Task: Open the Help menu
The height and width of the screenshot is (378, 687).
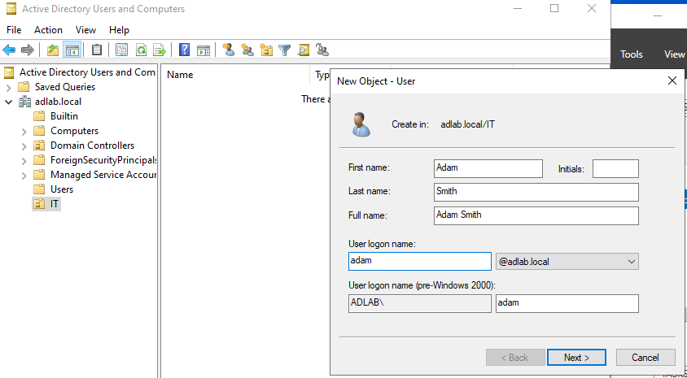Action: pyautogui.click(x=119, y=30)
